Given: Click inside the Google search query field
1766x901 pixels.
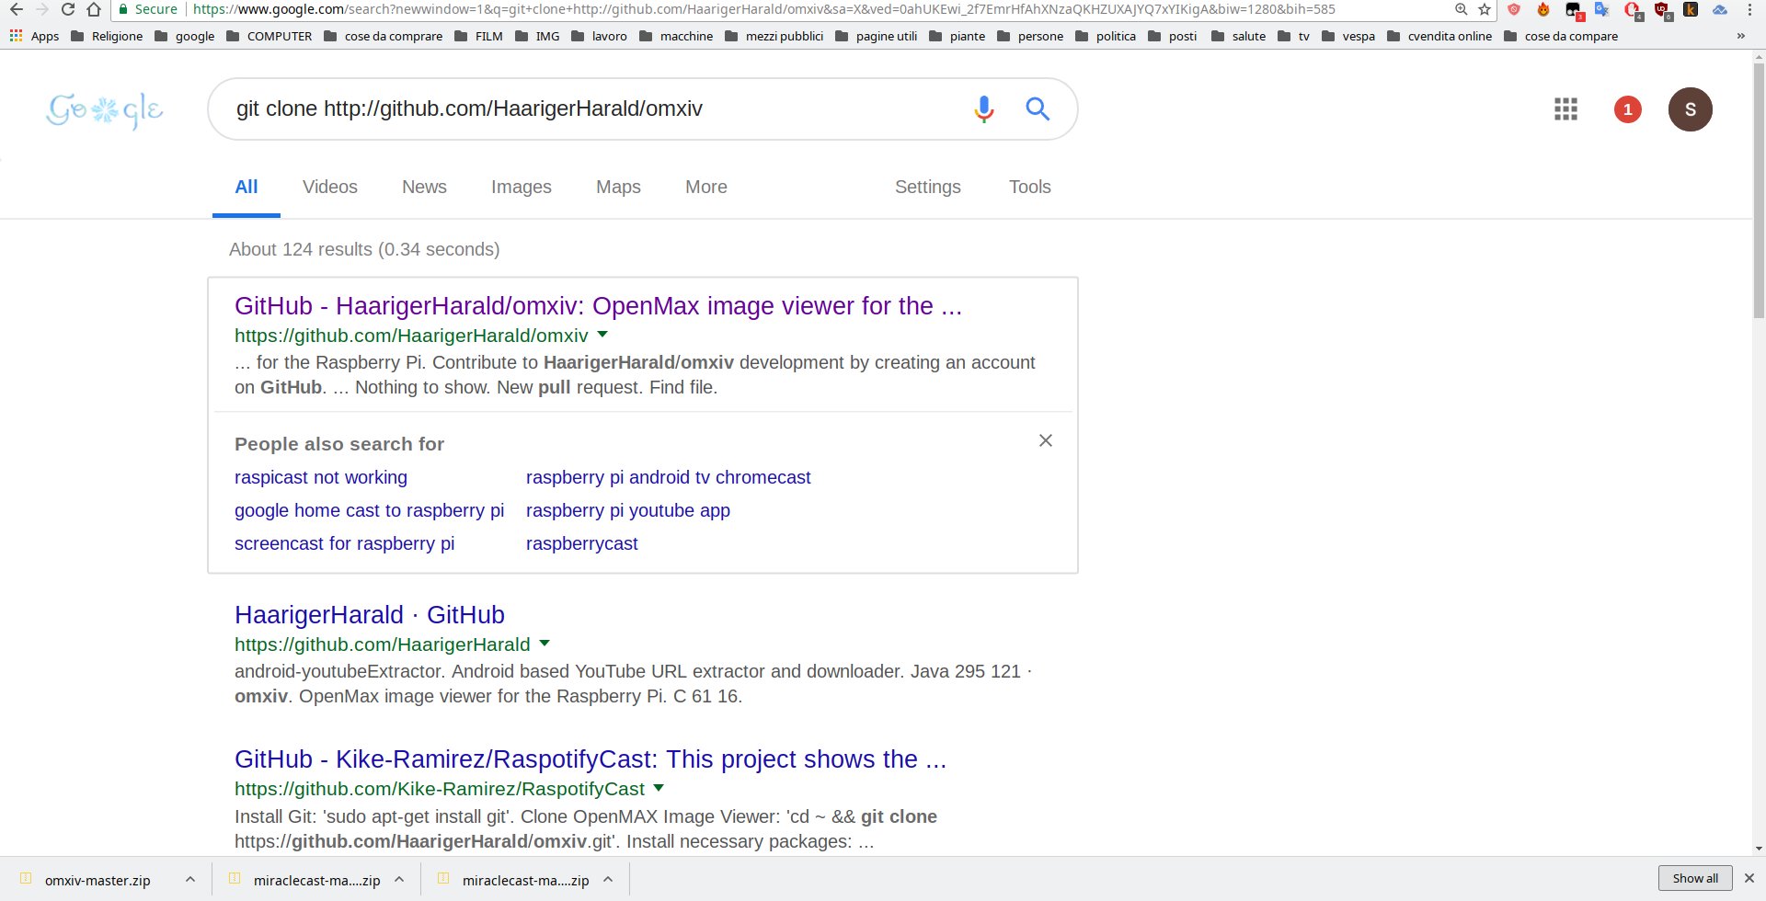Looking at the screenshot, I should (589, 108).
